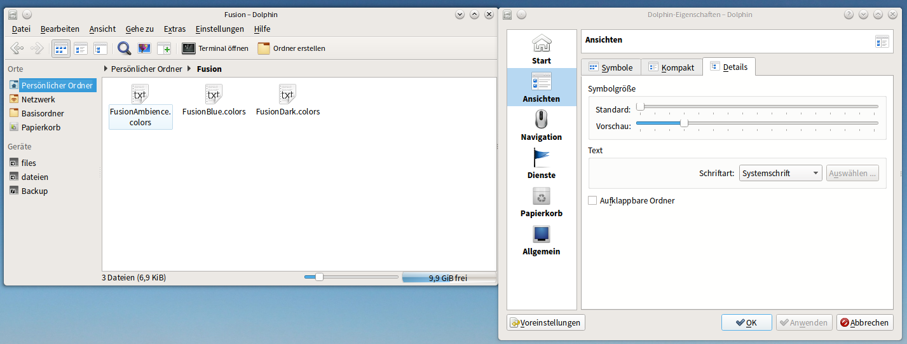The image size is (907, 344).
Task: Select FusionBlue.colors file icon
Action: pos(214,95)
